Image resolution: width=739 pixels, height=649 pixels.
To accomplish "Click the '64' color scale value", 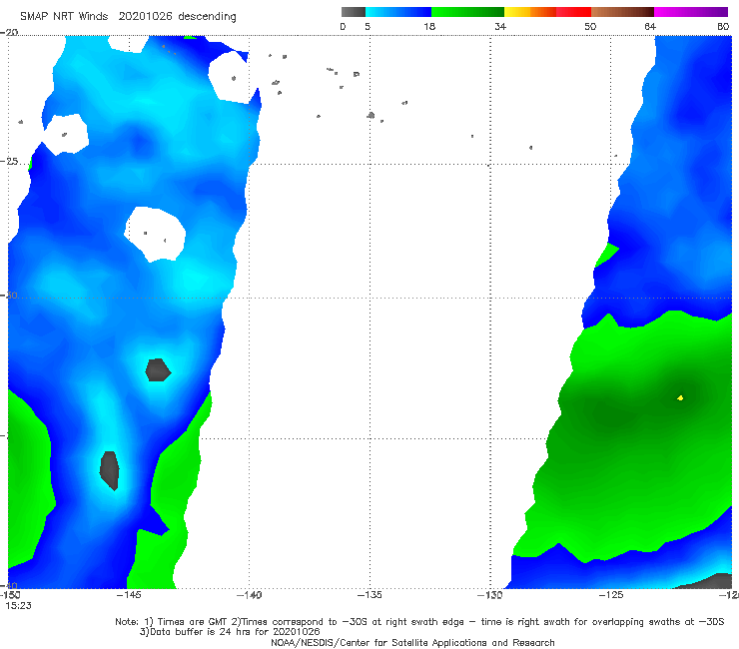I will 650,26.
